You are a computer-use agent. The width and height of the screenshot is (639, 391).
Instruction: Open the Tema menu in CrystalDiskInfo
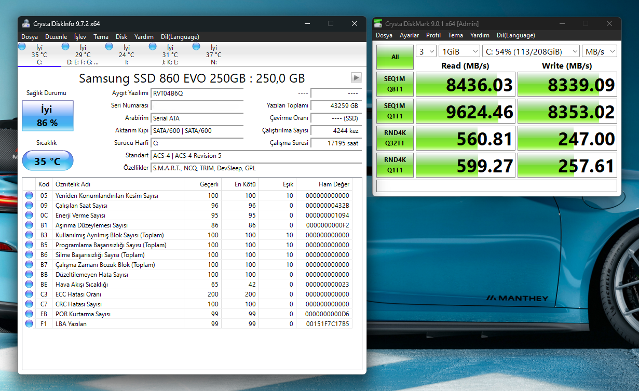point(101,37)
